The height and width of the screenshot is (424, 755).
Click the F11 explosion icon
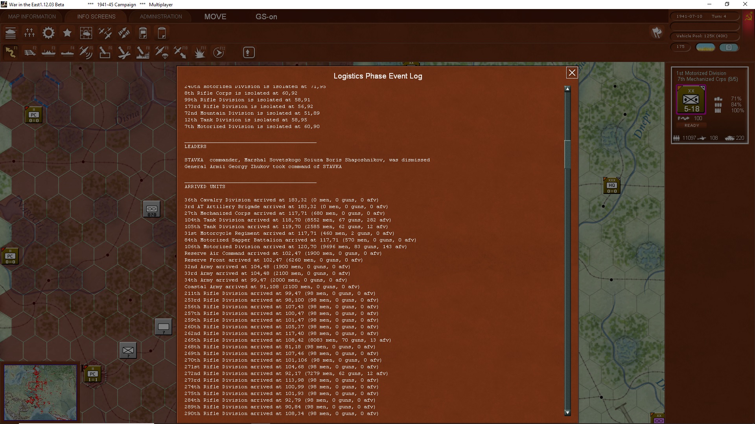coord(199,52)
